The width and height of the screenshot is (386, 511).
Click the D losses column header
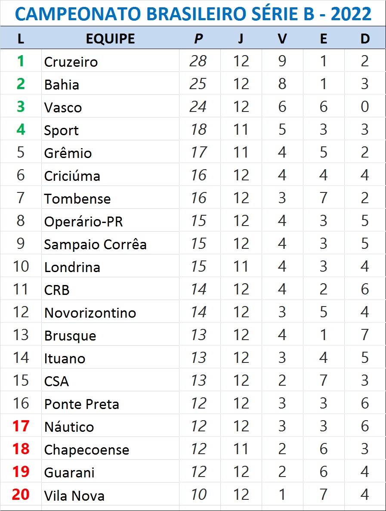365,39
